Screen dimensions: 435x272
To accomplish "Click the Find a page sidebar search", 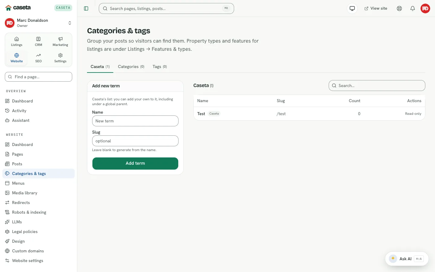I will pyautogui.click(x=38, y=77).
